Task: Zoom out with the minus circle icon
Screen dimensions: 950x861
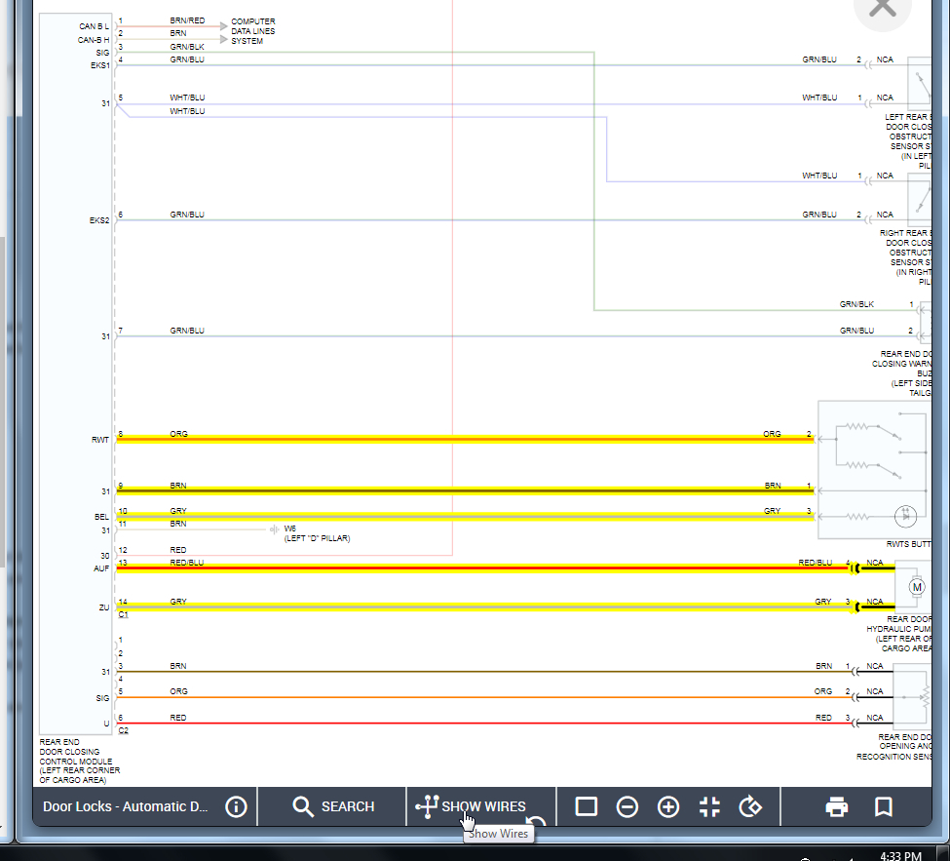Action: (627, 807)
